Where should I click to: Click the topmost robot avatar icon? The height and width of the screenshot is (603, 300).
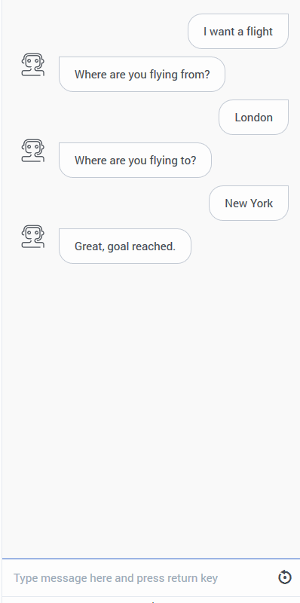pyautogui.click(x=32, y=65)
